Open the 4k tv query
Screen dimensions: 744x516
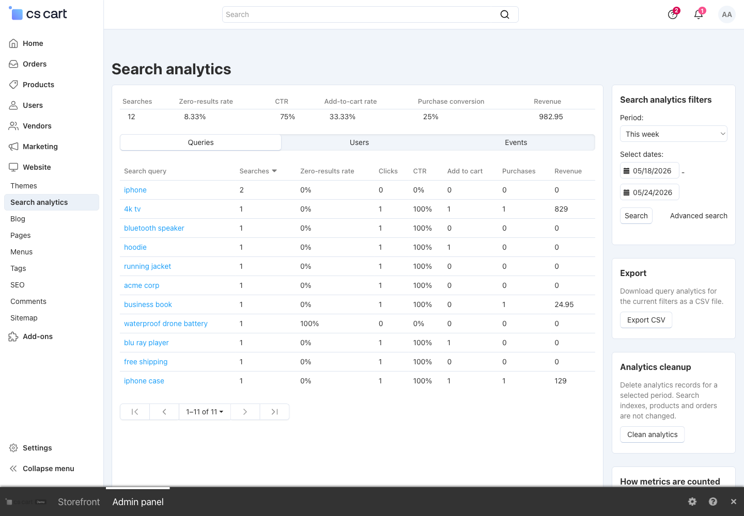pyautogui.click(x=132, y=209)
